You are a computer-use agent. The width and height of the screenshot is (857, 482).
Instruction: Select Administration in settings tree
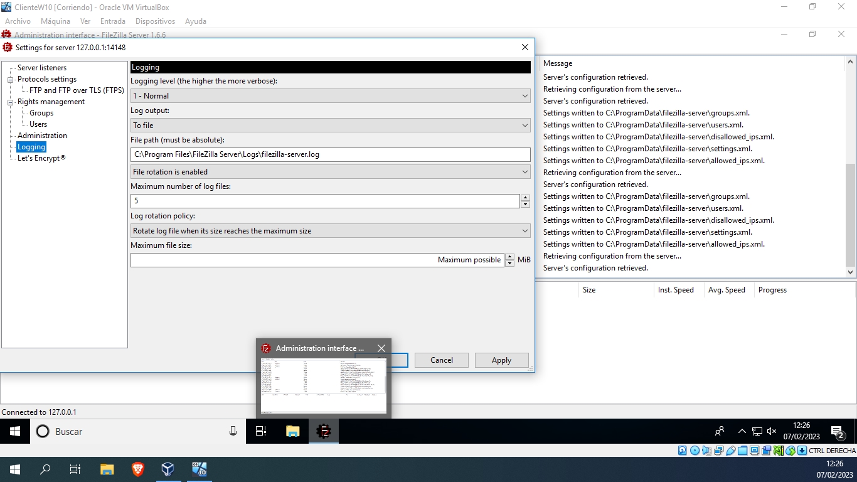tap(42, 136)
